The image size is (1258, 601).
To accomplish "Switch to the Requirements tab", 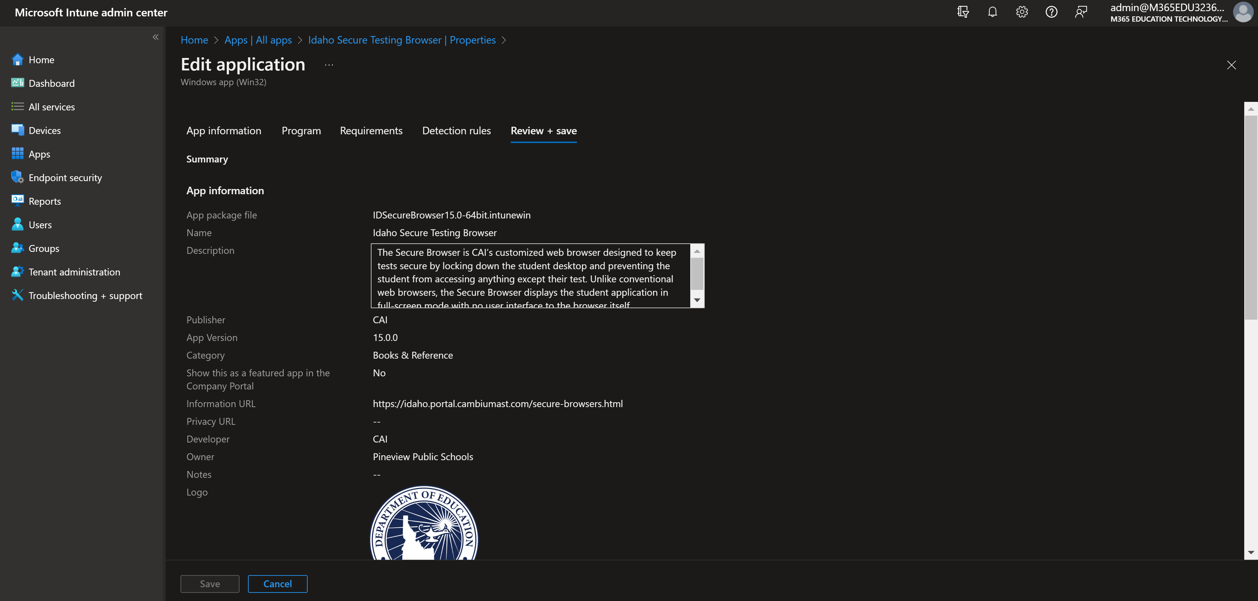I will 371,131.
